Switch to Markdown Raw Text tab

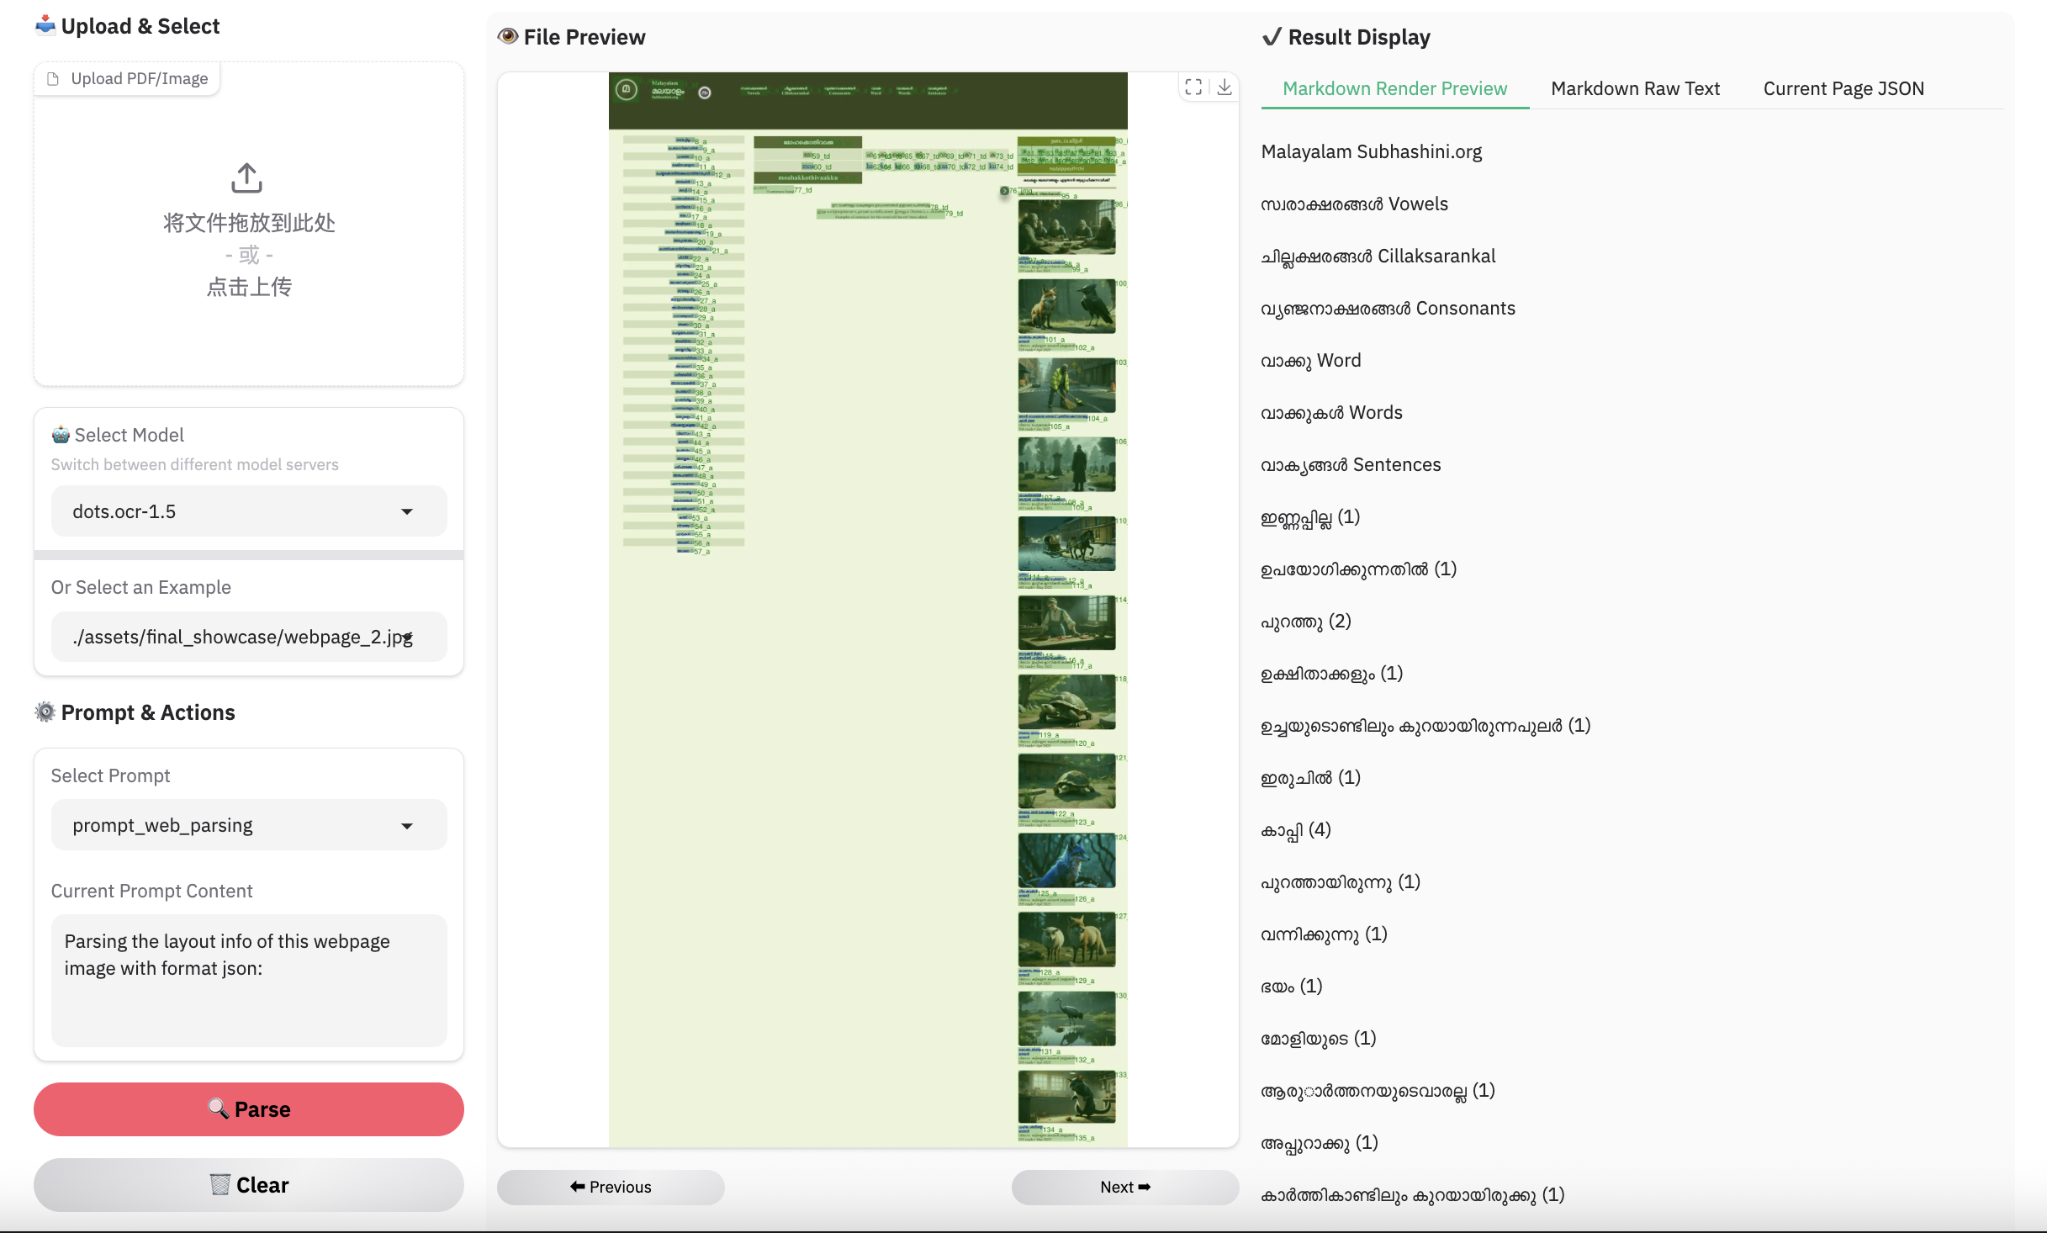pyautogui.click(x=1635, y=88)
